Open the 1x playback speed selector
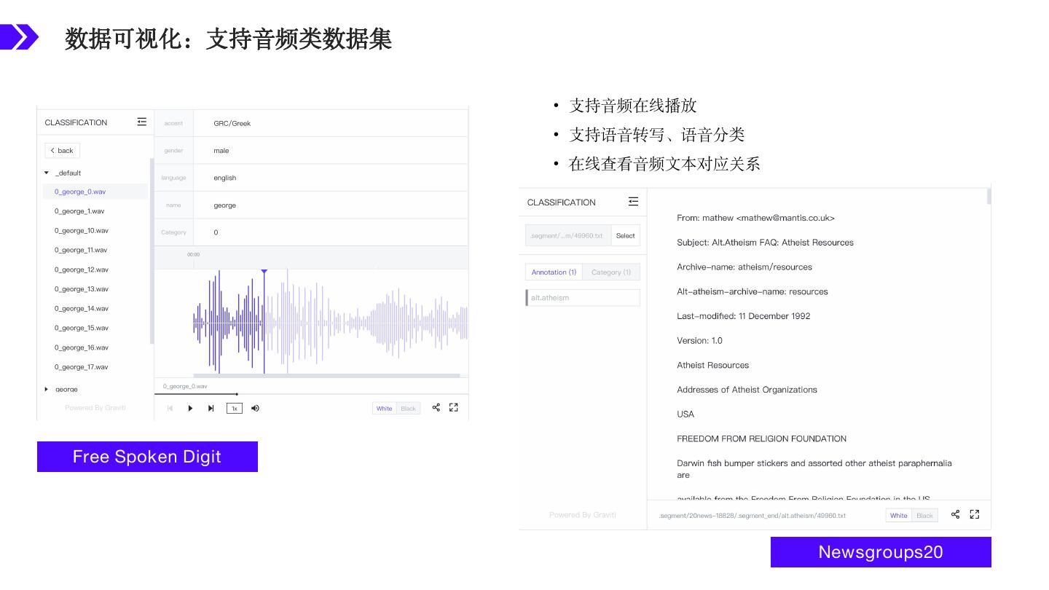This screenshot has height=590, width=1049. (x=234, y=409)
